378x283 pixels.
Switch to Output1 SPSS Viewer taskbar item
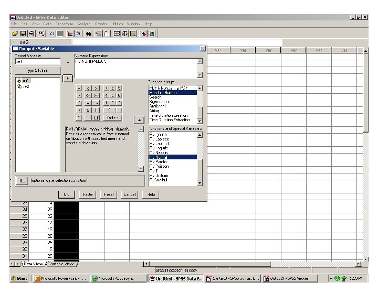point(289,278)
